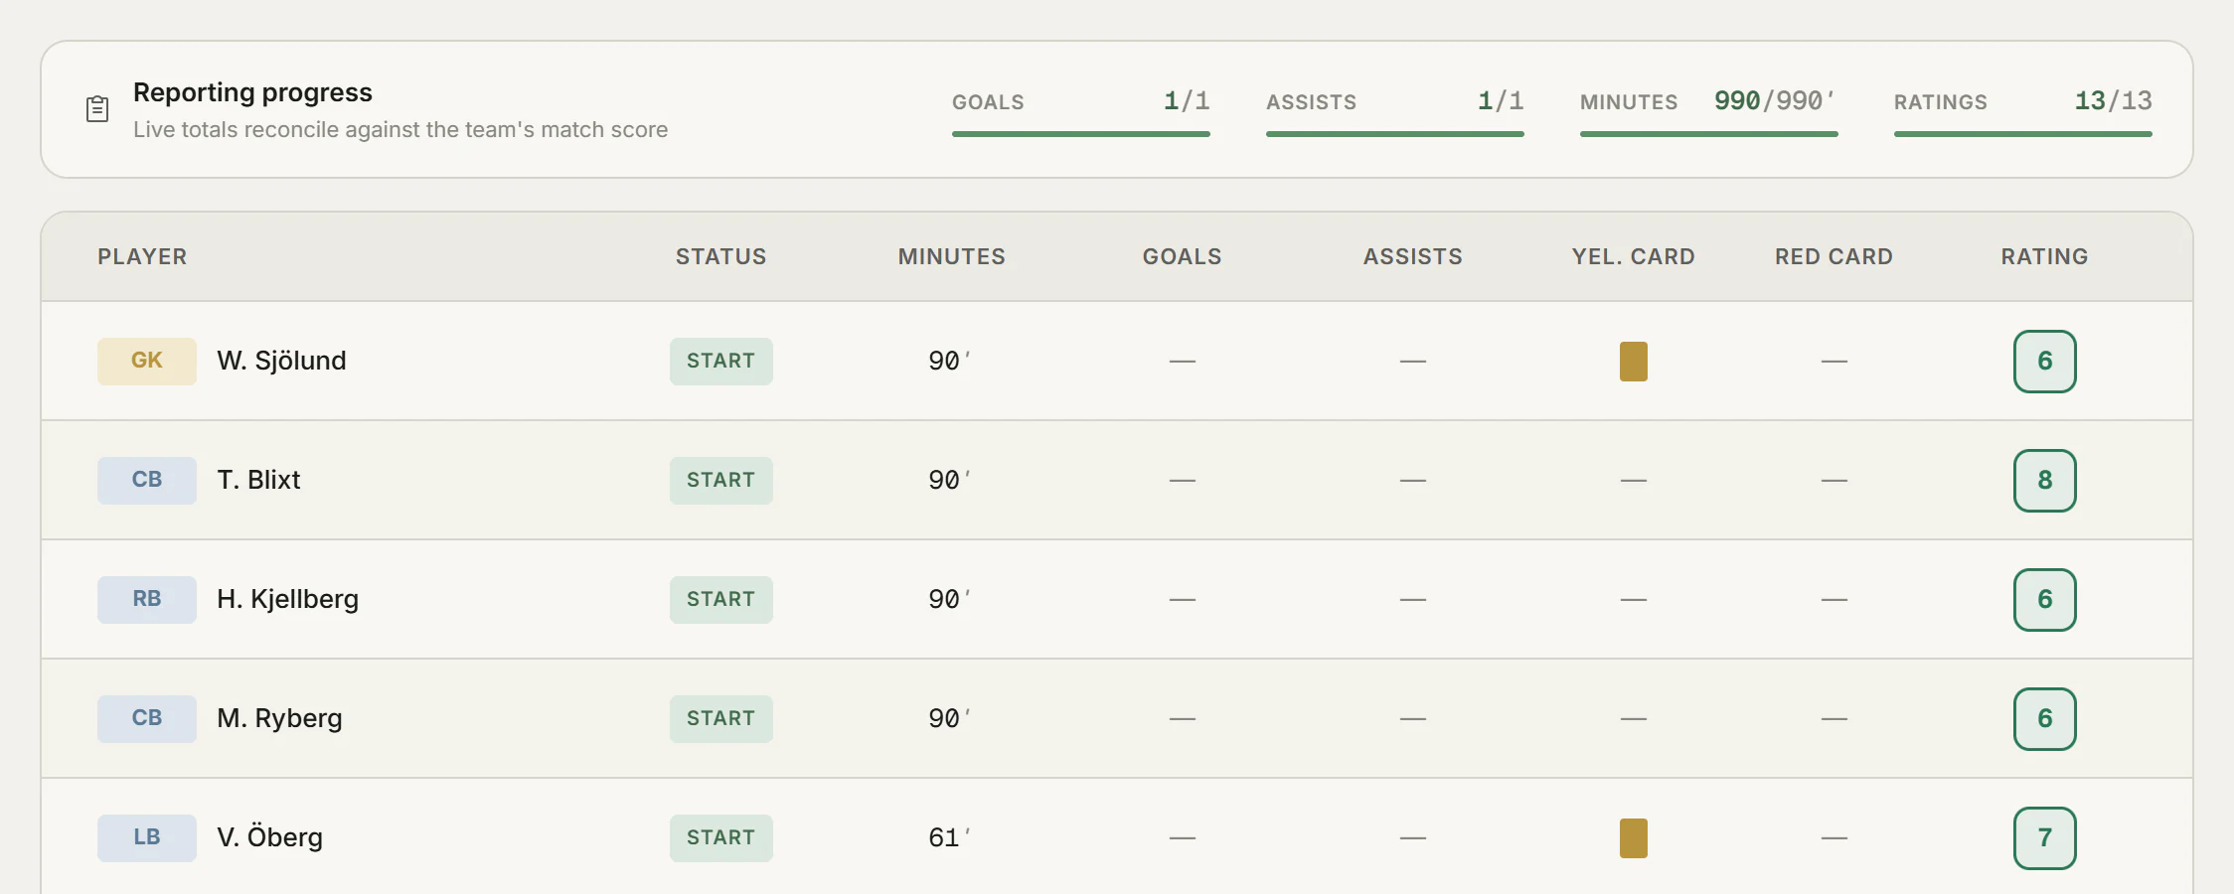
Task: Click the MINUTES column header
Action: pyautogui.click(x=952, y=256)
